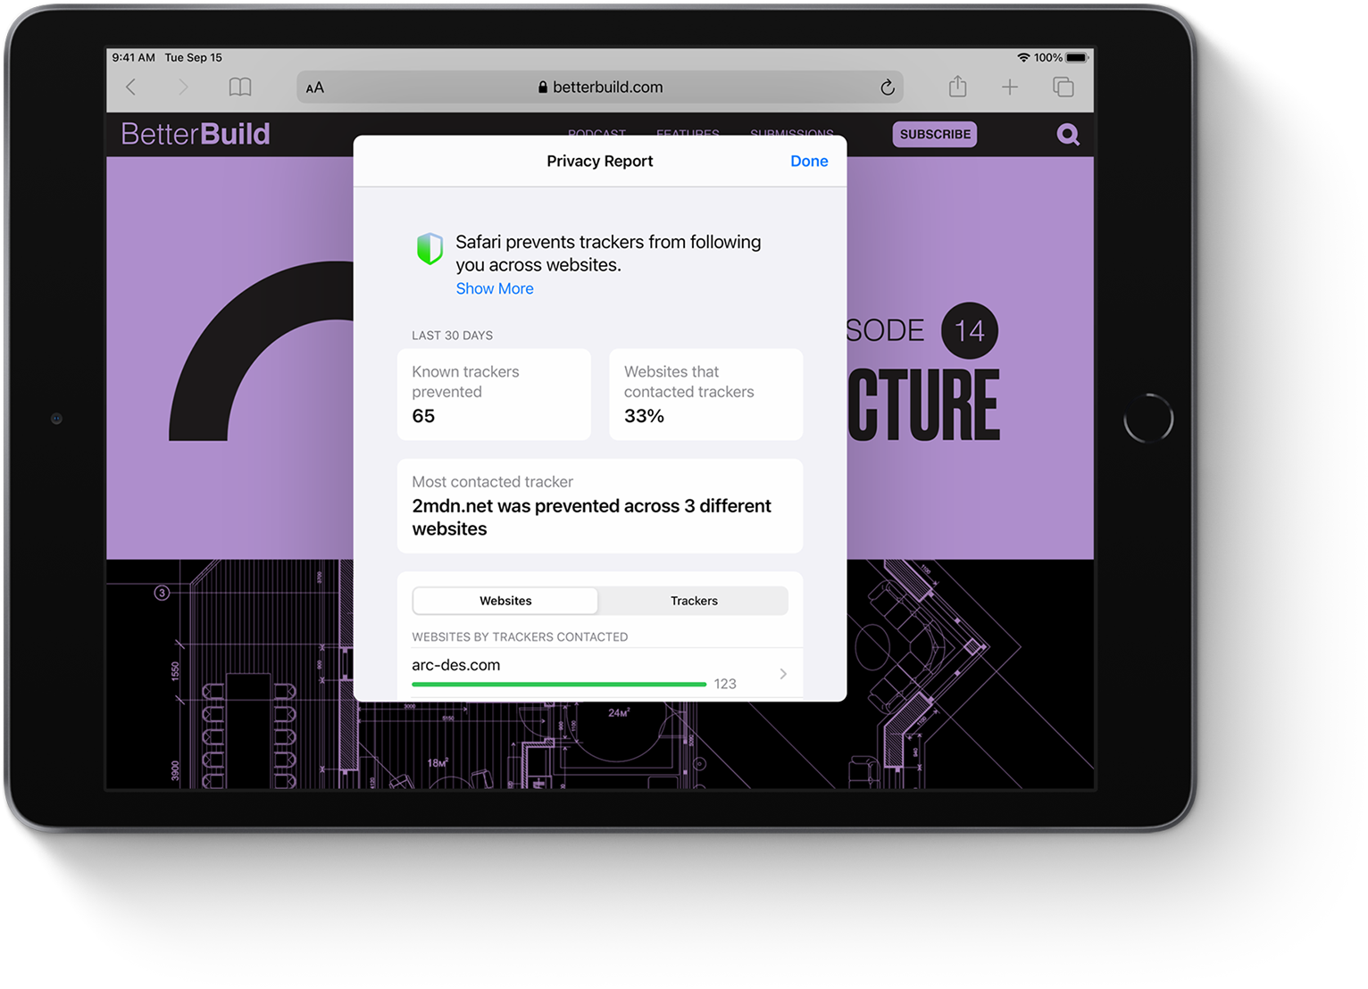Click the Privacy Report title
This screenshot has width=1368, height=989.
tap(600, 162)
